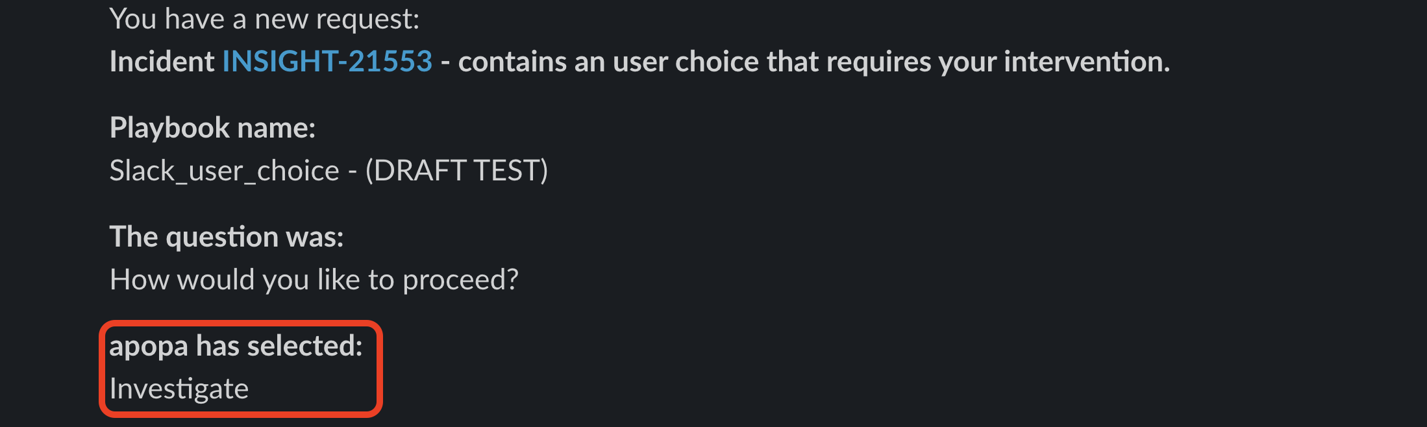Viewport: 1427px width, 427px height.
Task: Click the 'apopa has selected:' label
Action: click(236, 346)
